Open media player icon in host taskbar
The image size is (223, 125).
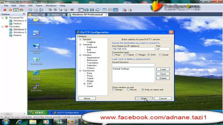(x=46, y=122)
